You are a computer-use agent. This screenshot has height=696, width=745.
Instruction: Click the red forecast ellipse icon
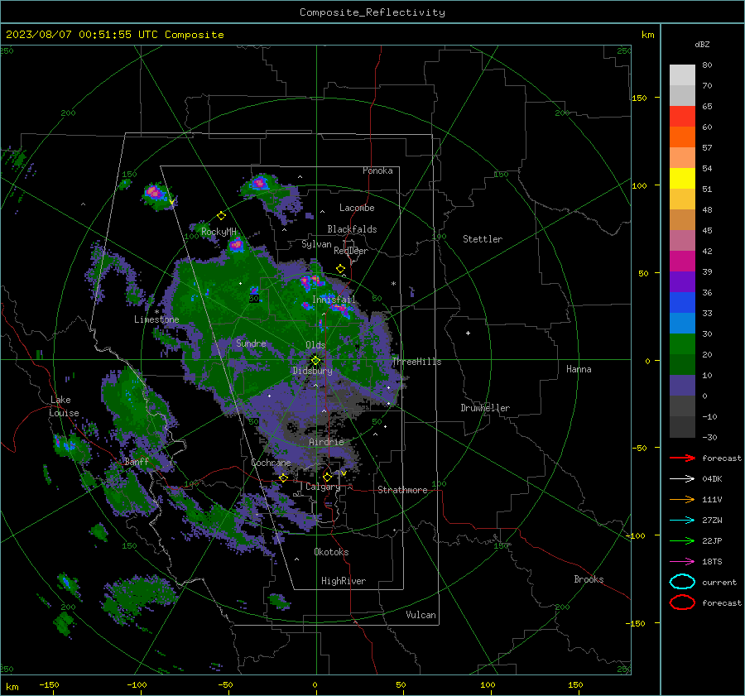click(x=682, y=602)
